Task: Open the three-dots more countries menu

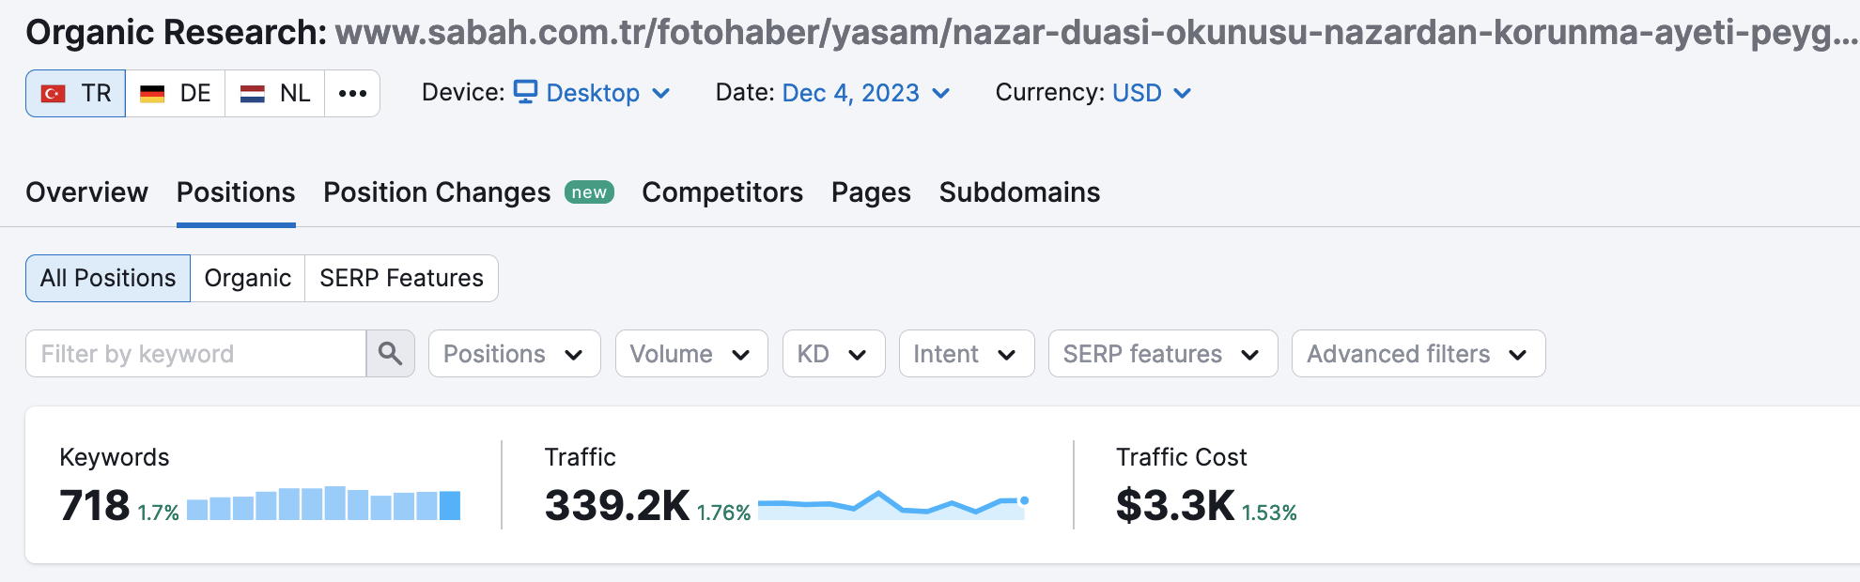Action: 352,93
